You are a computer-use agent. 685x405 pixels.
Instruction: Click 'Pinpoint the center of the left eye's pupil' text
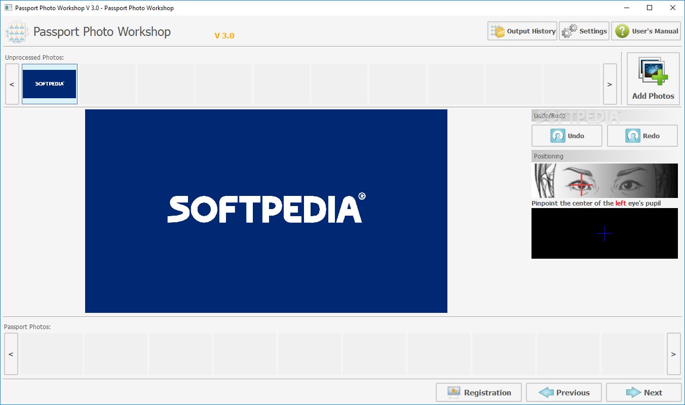click(596, 204)
